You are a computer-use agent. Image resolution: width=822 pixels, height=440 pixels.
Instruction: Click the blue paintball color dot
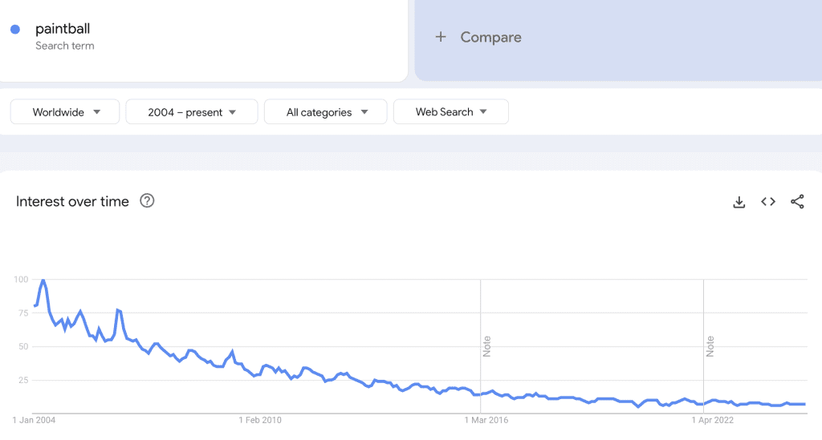click(x=15, y=30)
